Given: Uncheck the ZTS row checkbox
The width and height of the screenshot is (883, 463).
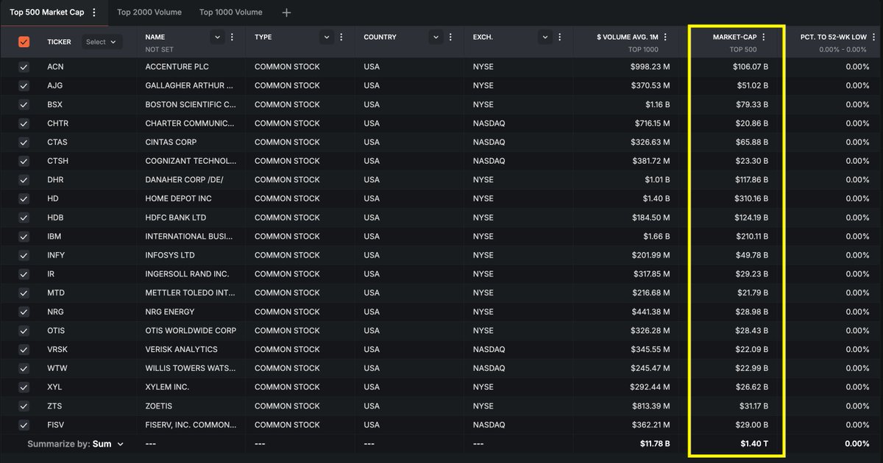Looking at the screenshot, I should click(x=24, y=406).
